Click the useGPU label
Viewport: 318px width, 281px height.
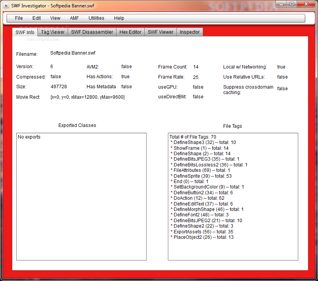[168, 87]
